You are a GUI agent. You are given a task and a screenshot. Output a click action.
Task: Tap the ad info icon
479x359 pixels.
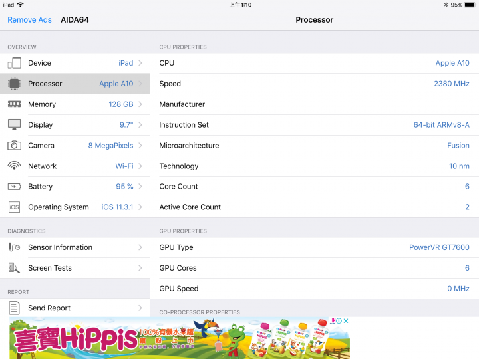(339, 321)
